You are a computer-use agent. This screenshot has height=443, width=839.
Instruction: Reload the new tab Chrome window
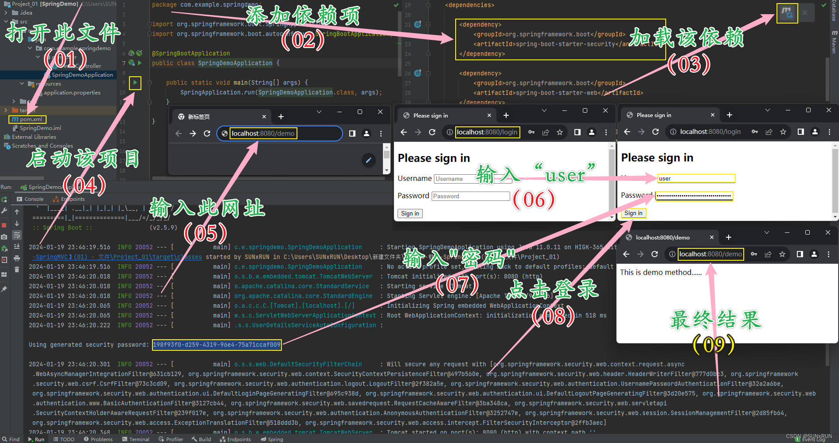point(207,133)
